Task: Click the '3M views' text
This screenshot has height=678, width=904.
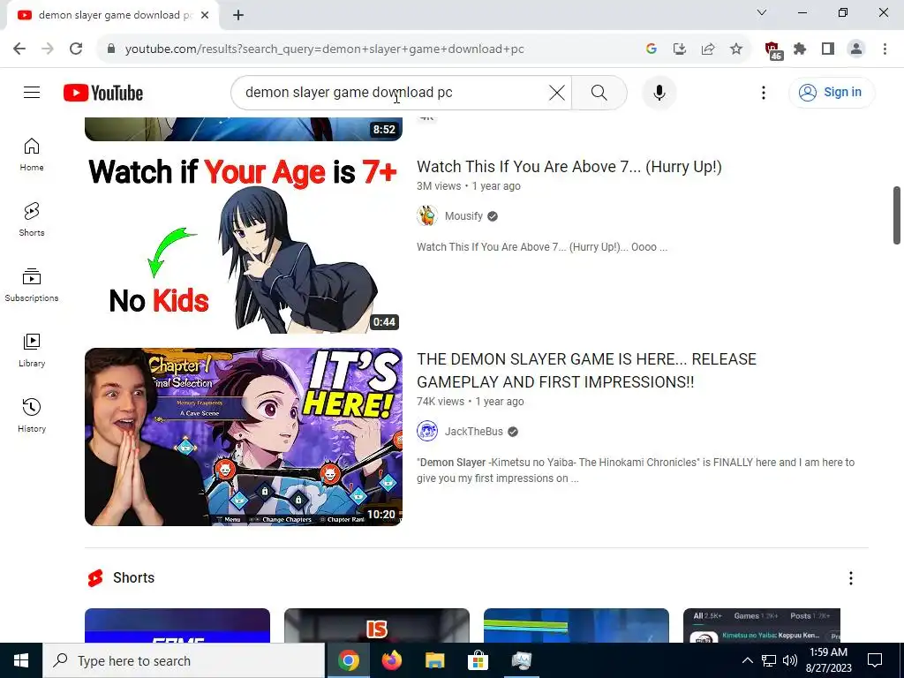Action: coord(439,186)
